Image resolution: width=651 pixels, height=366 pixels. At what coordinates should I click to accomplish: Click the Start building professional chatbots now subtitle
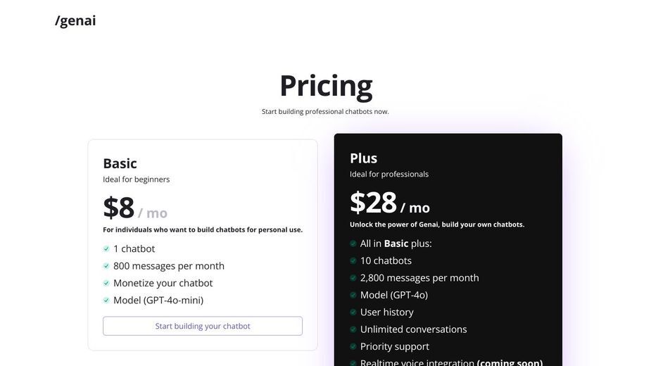325,111
